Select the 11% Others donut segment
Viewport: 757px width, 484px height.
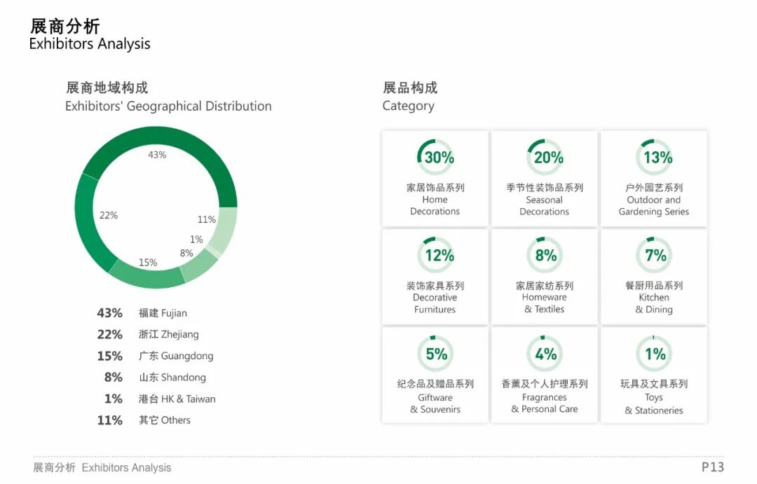pos(226,232)
